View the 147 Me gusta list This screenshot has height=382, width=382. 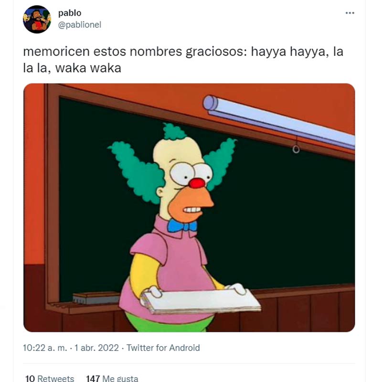pos(112,378)
